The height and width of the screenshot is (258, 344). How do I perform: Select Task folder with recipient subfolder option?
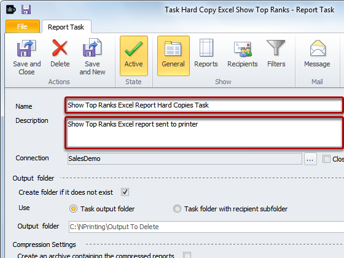point(177,209)
